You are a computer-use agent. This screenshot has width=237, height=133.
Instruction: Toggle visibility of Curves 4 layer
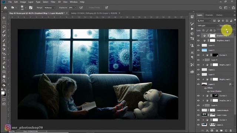(198, 55)
